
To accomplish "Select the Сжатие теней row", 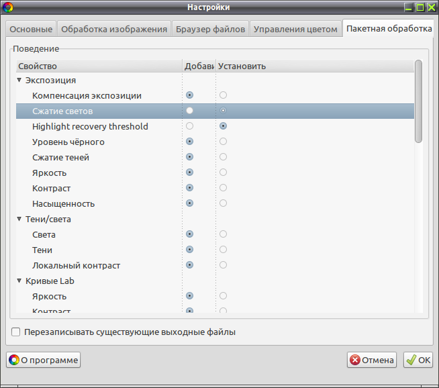I will point(215,157).
